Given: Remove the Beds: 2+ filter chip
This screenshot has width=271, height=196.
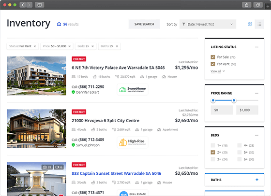Looking at the screenshot, I should point(92,46).
